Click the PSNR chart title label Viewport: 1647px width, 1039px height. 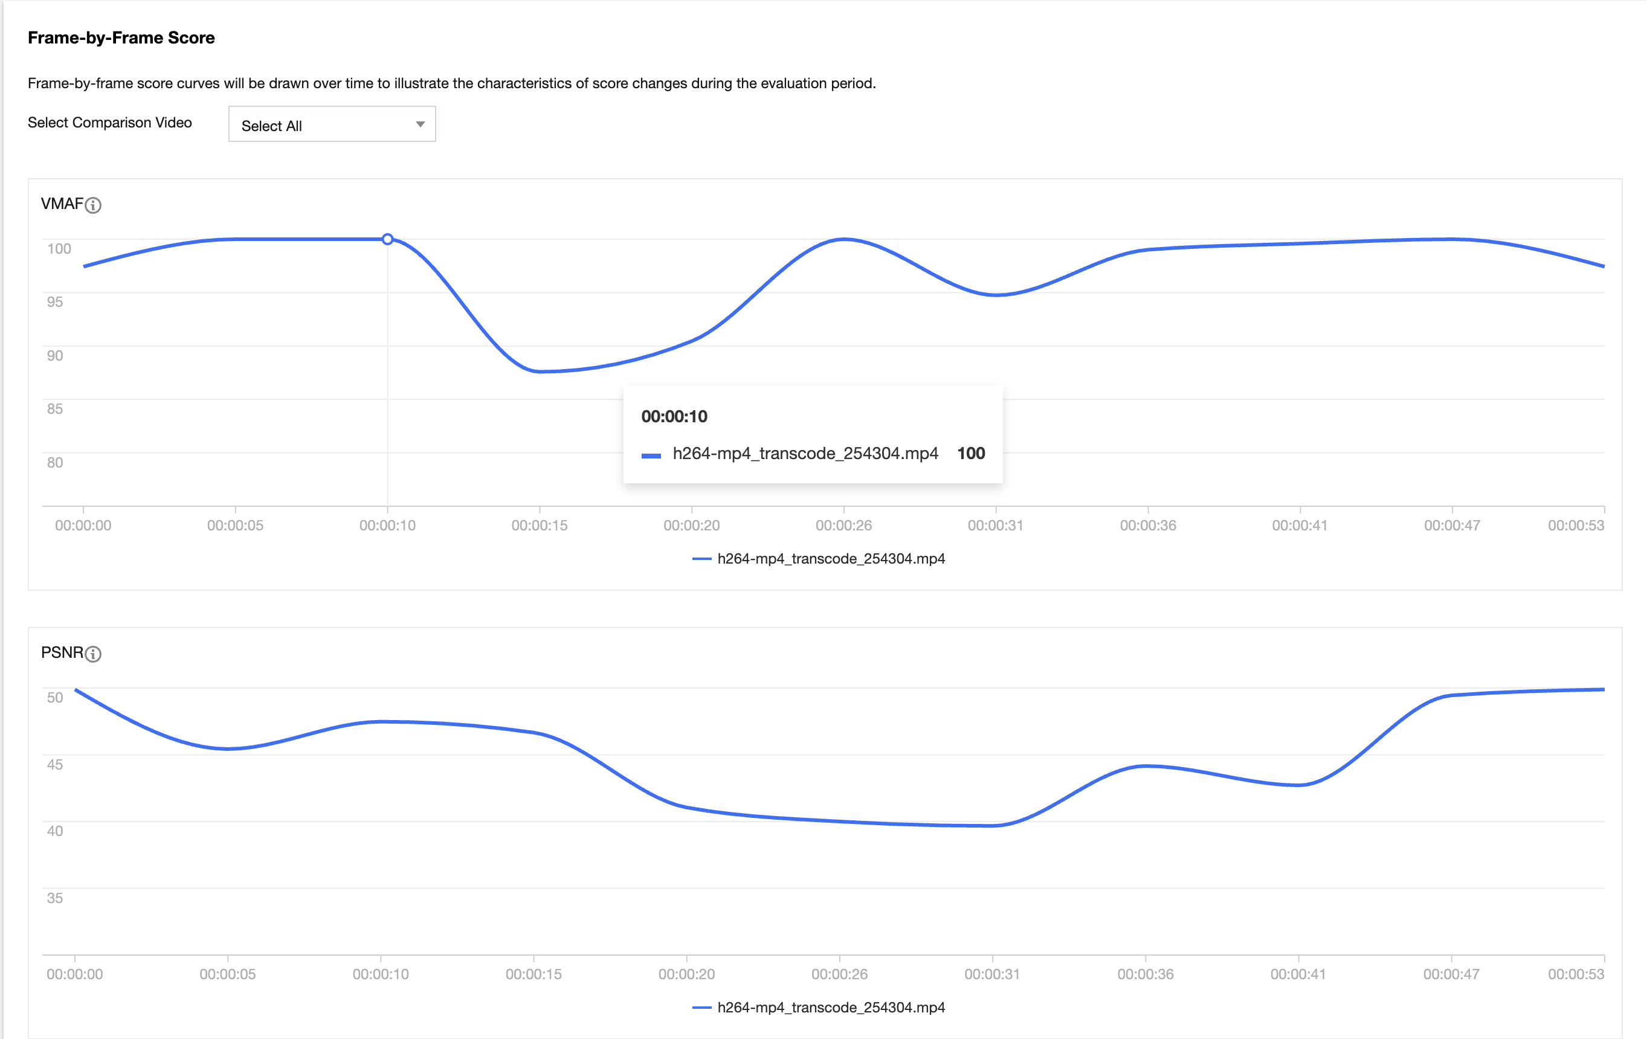[x=62, y=652]
